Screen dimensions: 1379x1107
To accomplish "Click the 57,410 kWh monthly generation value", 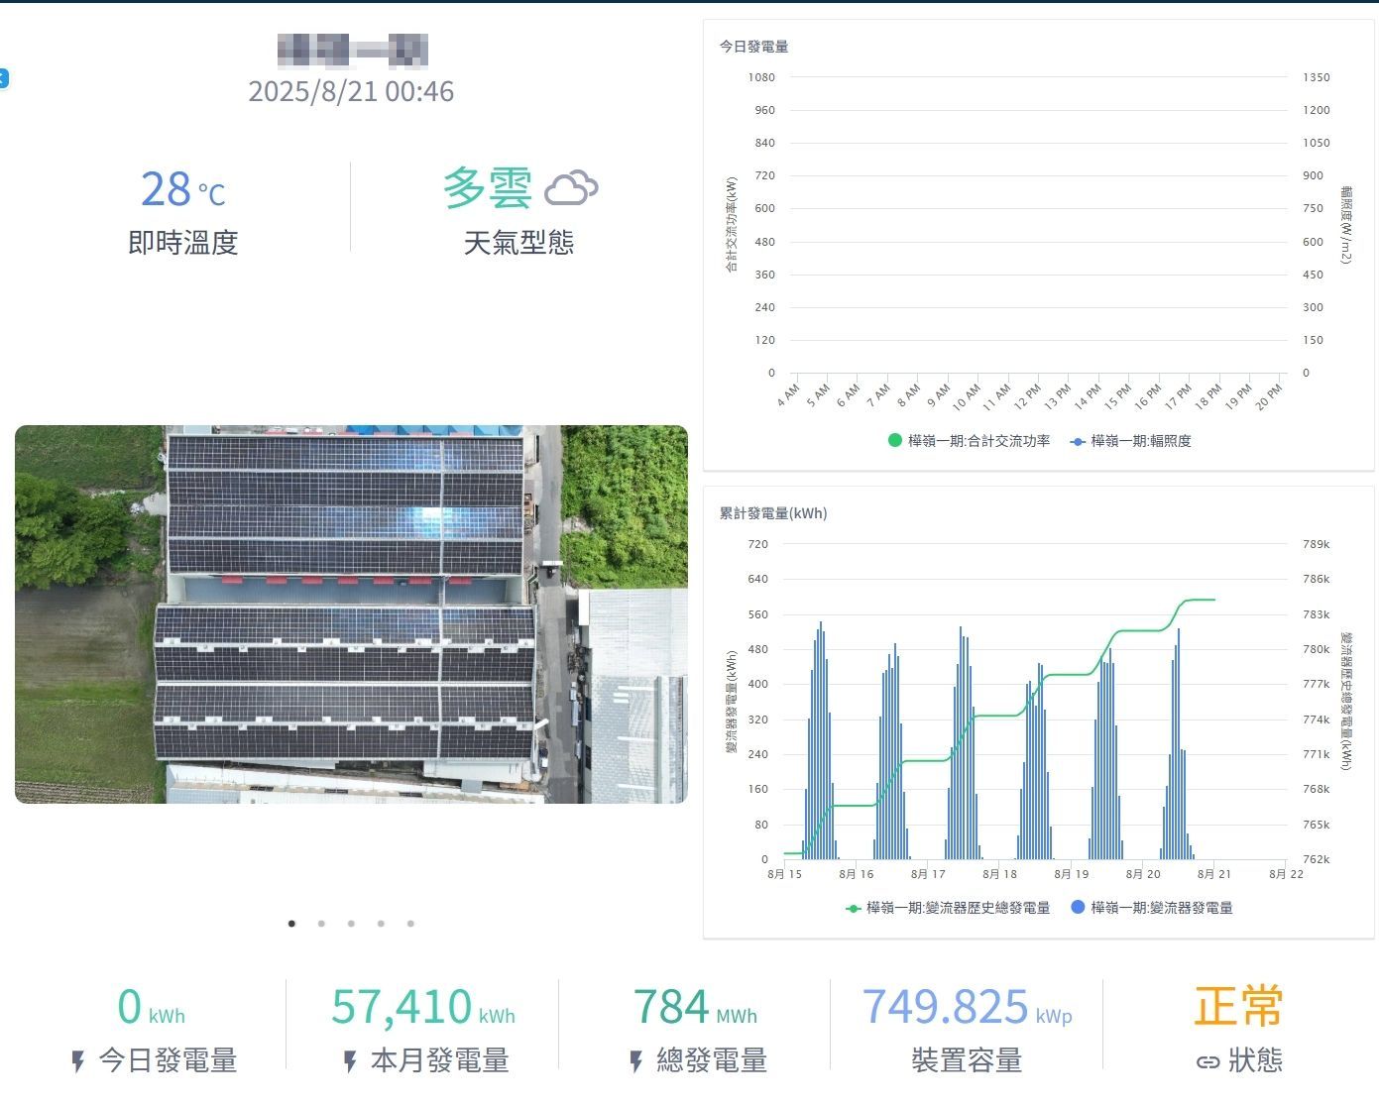I will tap(423, 1007).
